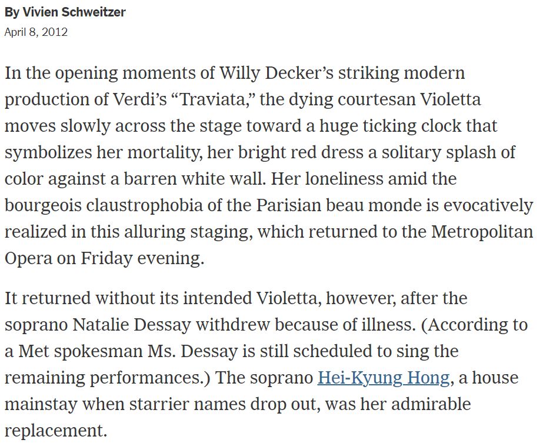Click the word "claustrophobia"
Screen dimensions: 543x443
point(144,205)
